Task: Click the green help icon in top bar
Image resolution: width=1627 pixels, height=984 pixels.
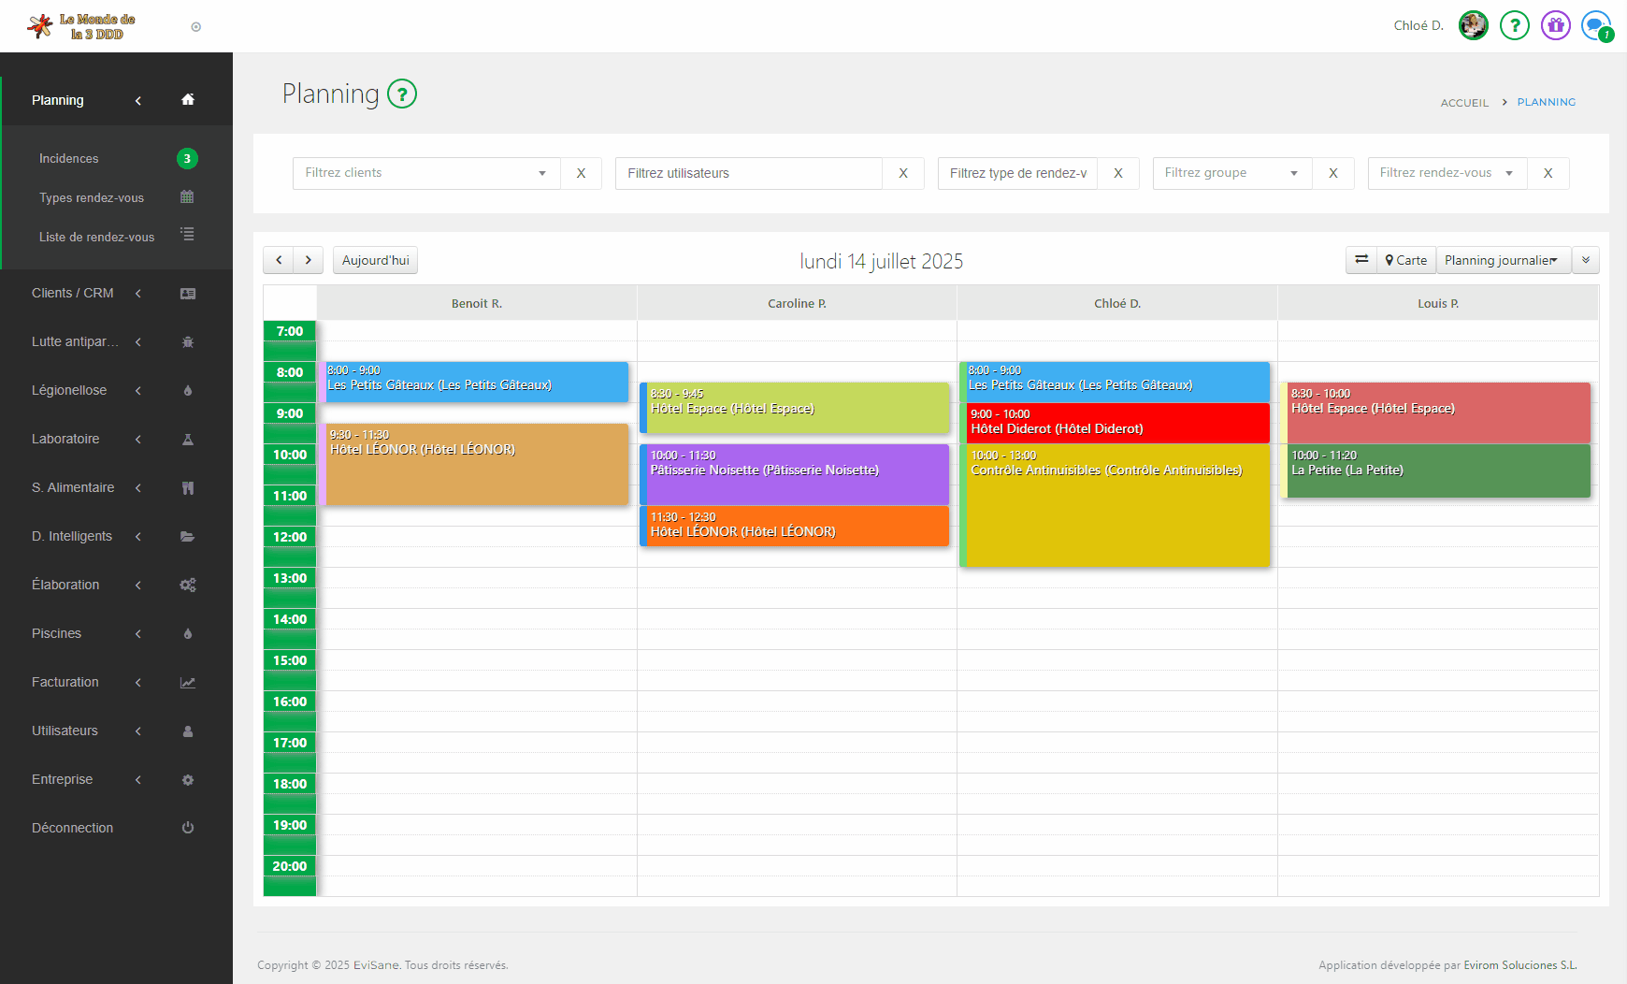Action: [1514, 25]
